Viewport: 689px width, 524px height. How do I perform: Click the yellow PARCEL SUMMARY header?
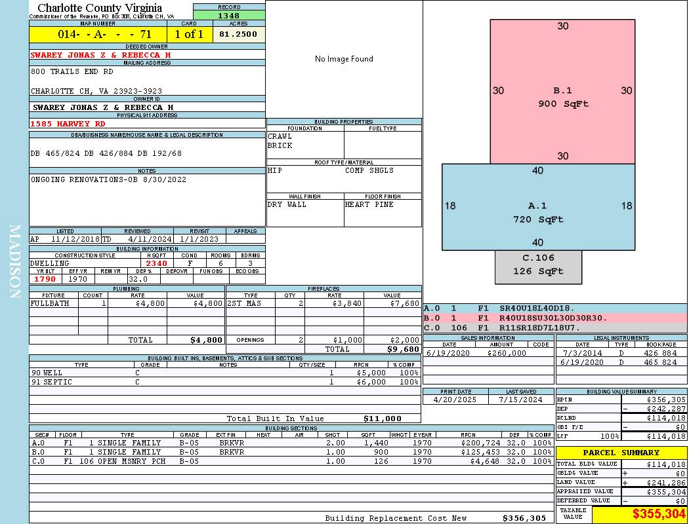coord(621,453)
